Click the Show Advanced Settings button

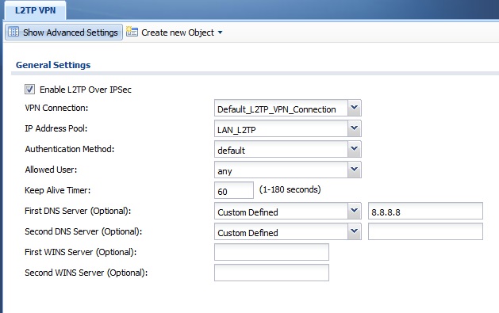63,32
